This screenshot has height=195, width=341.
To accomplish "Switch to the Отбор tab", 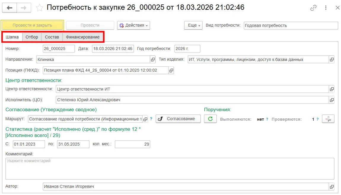I will pos(32,37).
